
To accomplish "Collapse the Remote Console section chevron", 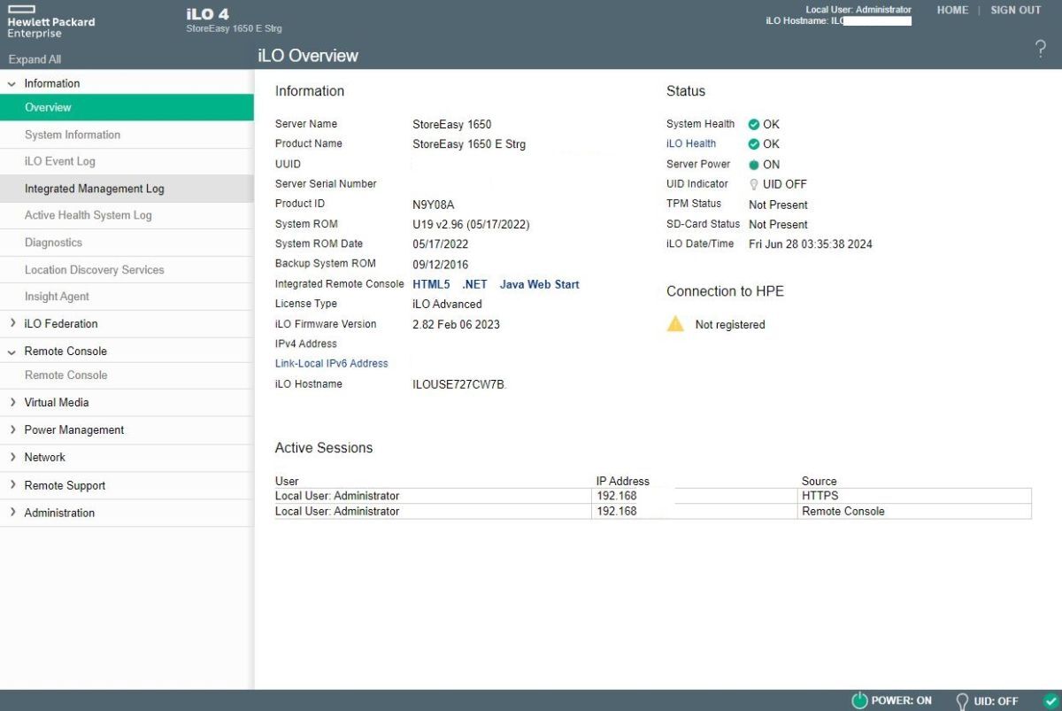I will (12, 352).
